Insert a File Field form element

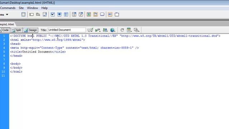pos(96,14)
